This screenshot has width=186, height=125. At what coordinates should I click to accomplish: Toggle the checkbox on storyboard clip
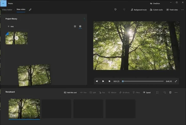tap(37, 101)
